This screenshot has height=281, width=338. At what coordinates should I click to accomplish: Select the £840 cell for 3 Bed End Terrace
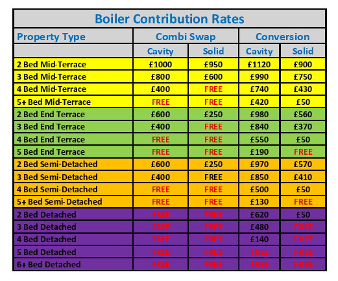[259, 126]
